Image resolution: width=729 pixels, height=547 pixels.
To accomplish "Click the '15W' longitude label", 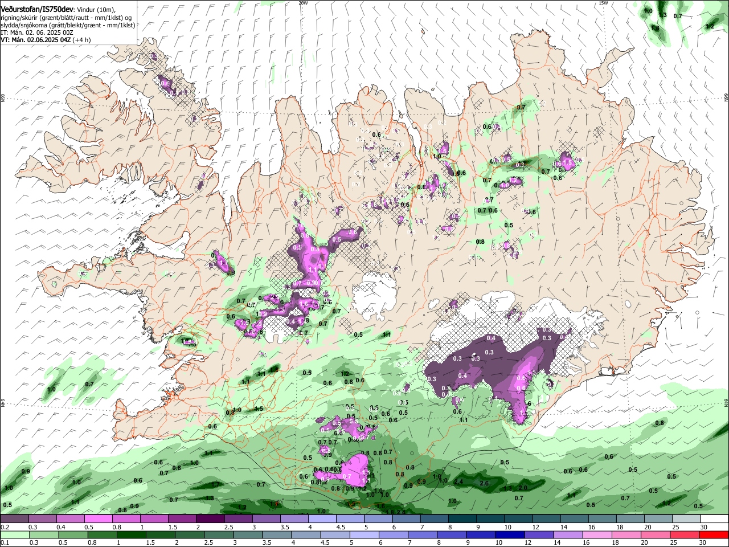I will tap(603, 3).
